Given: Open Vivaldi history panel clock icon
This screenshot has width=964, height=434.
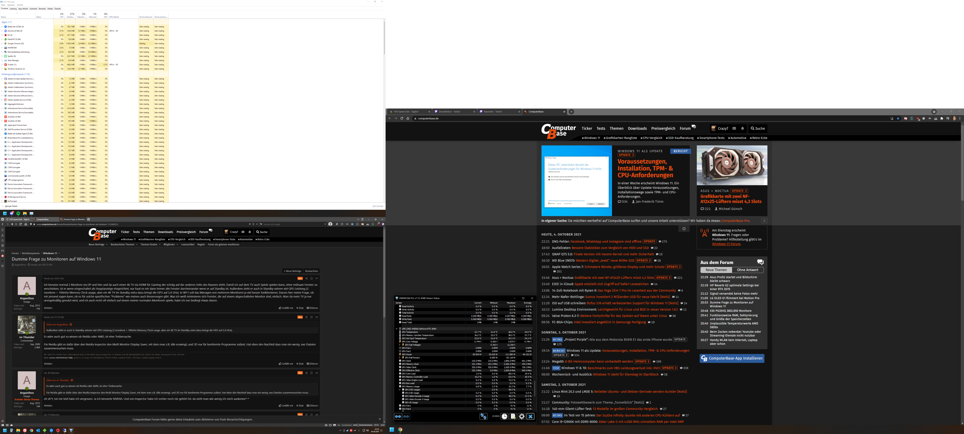Looking at the screenshot, I should (3, 240).
